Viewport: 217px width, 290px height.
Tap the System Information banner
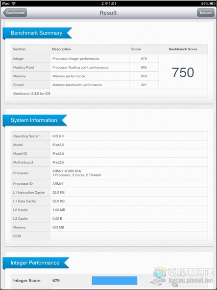(35, 120)
